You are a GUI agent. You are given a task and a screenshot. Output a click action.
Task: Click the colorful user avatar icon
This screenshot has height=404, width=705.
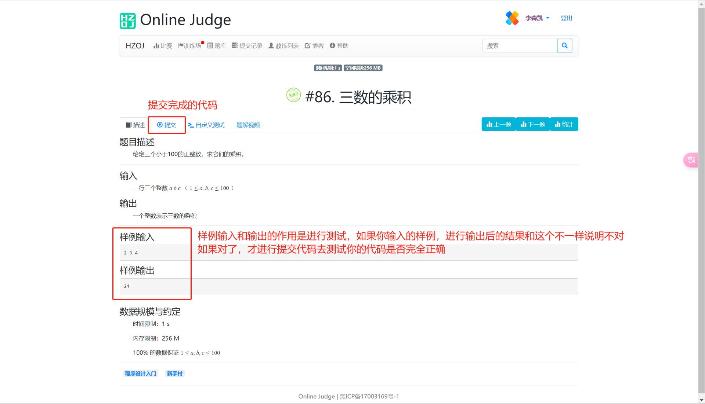(512, 18)
